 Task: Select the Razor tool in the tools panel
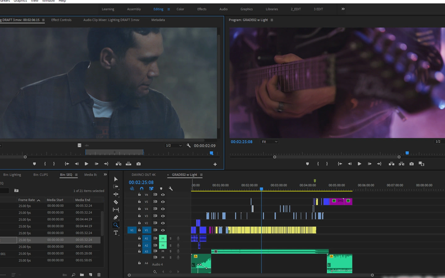coord(116,202)
